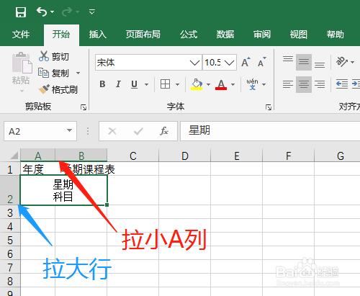Click the Redo arrow icon
The image size is (360, 296).
pyautogui.click(x=67, y=12)
